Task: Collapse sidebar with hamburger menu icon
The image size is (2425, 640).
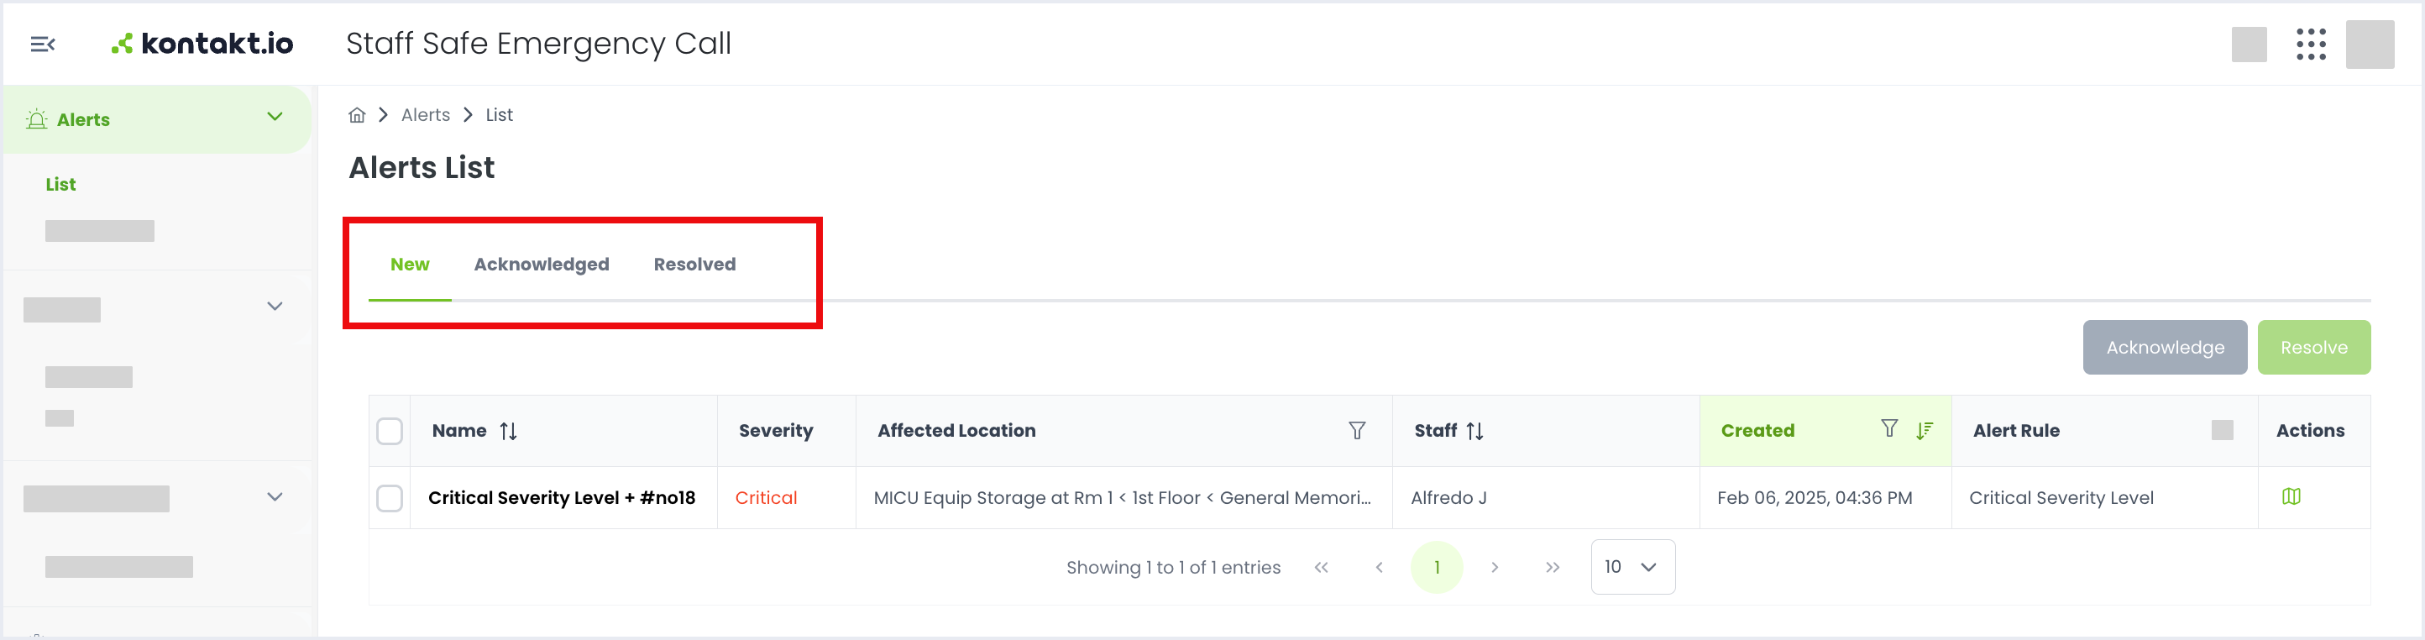Action: pyautogui.click(x=42, y=45)
